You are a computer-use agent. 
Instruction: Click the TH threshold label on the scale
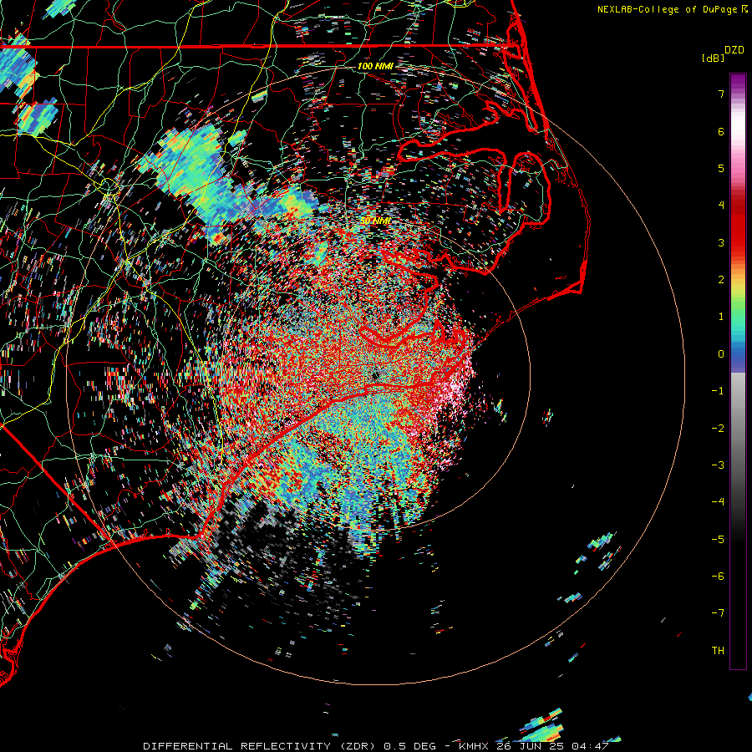[x=718, y=651]
